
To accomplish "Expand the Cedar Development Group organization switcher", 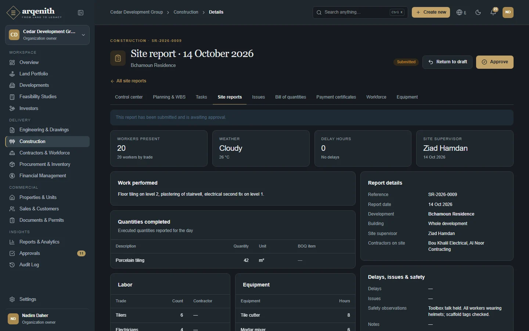I will click(x=47, y=35).
